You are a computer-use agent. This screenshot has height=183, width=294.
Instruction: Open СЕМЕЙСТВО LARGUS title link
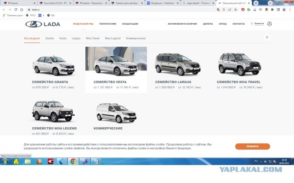coord(173,82)
